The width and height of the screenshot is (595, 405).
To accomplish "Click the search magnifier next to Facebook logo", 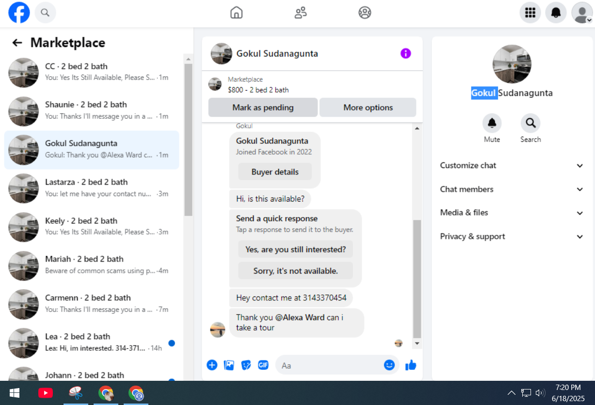I will click(45, 13).
